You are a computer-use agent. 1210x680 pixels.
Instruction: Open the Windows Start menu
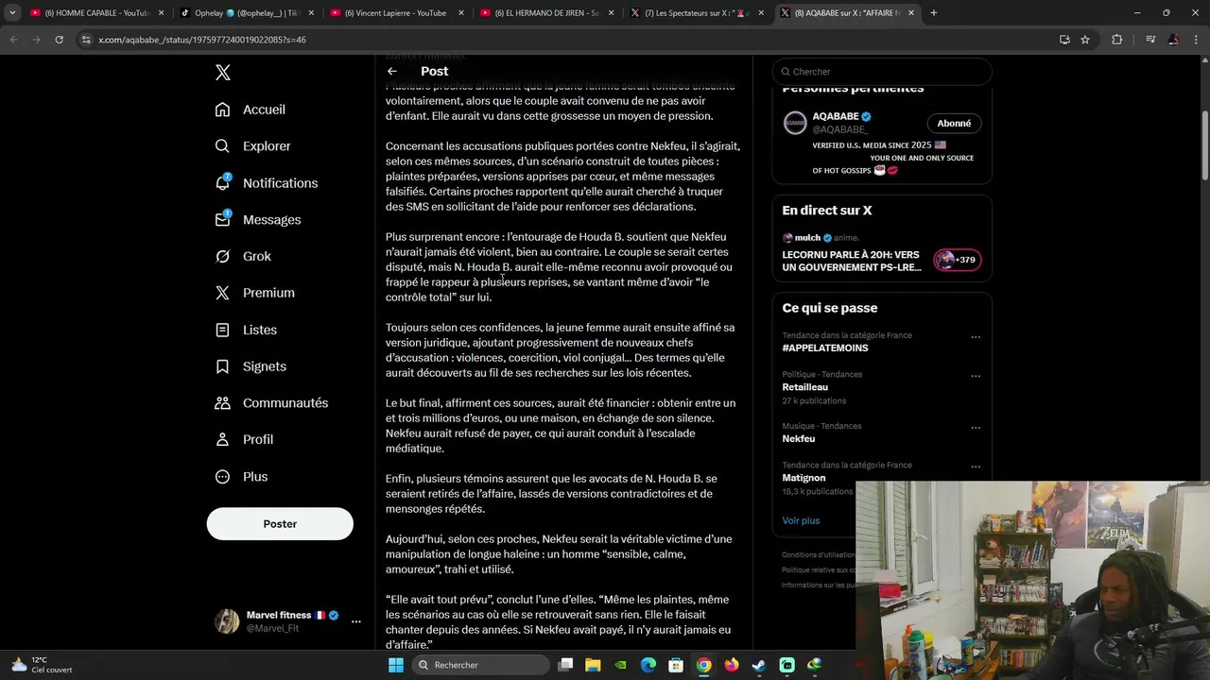click(x=396, y=665)
